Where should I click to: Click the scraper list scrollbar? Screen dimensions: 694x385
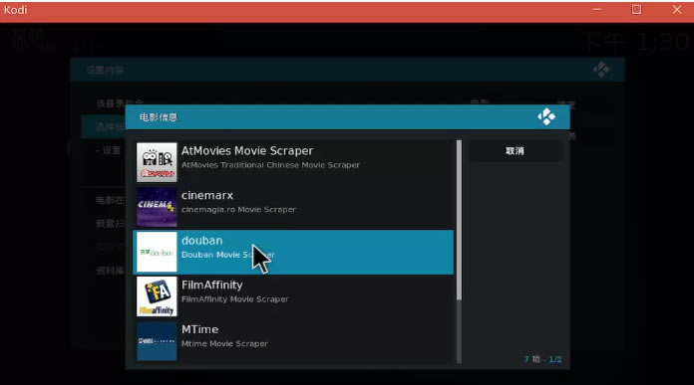pyautogui.click(x=459, y=252)
